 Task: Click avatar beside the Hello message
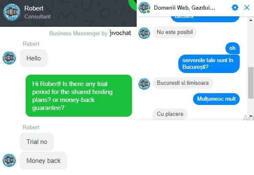(9, 58)
